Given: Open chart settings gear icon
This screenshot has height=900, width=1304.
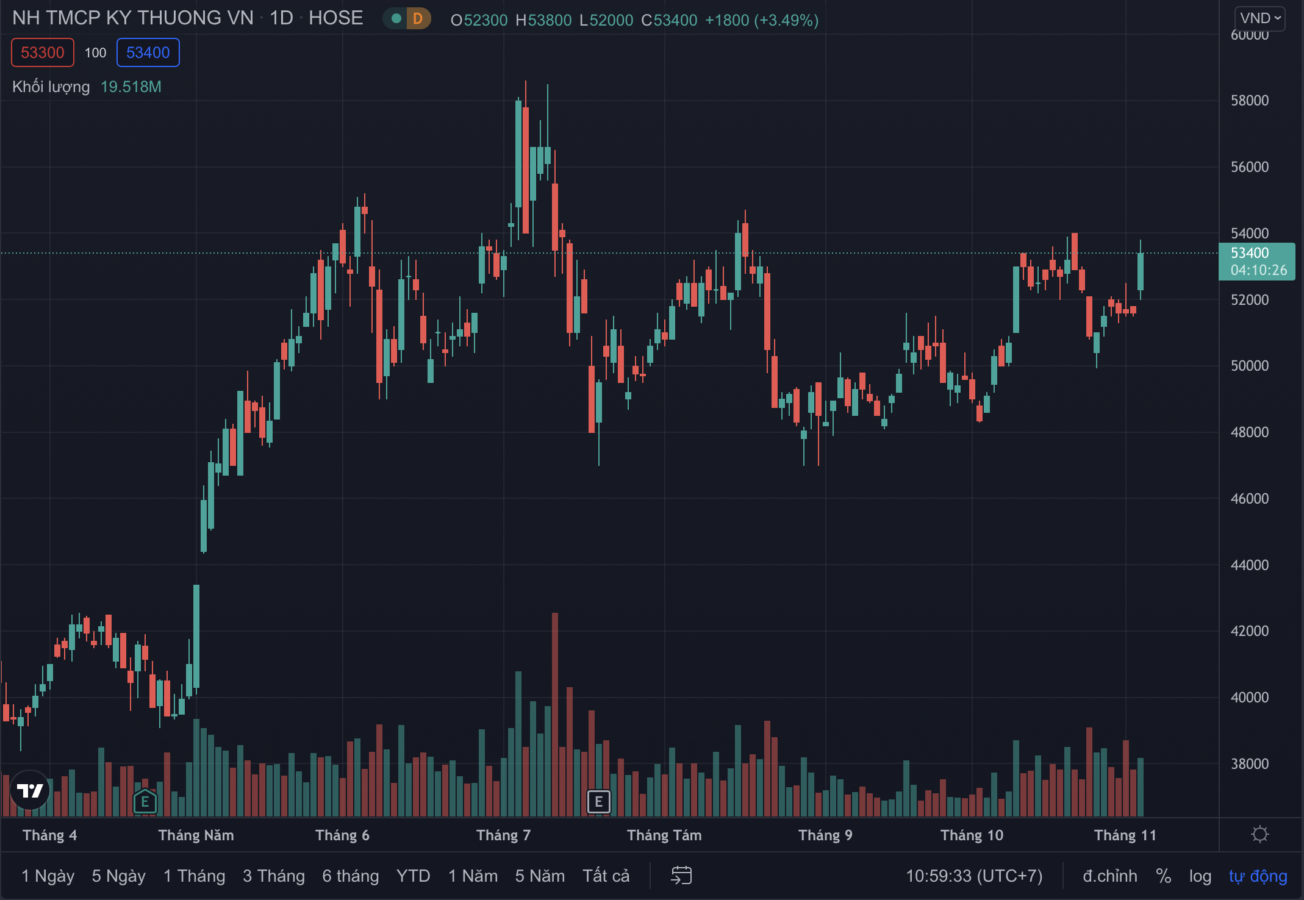Looking at the screenshot, I should tap(1260, 834).
